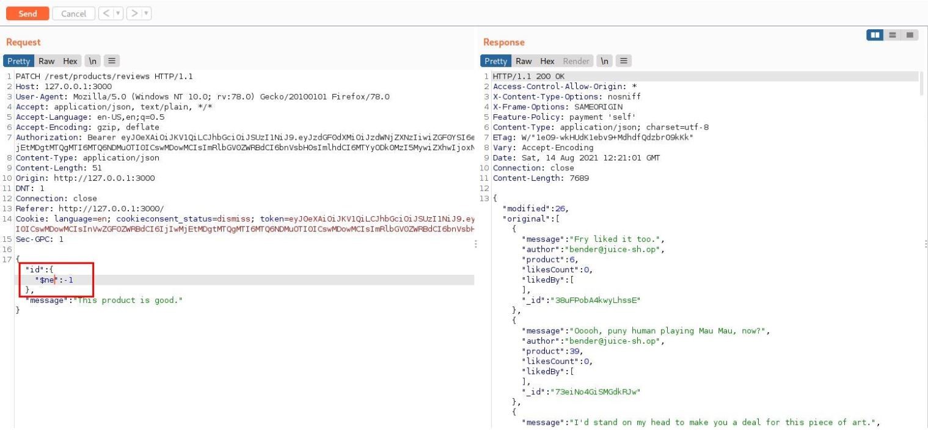The width and height of the screenshot is (928, 439).
Task: Select side-by-side split layout icon
Action: pyautogui.click(x=875, y=35)
